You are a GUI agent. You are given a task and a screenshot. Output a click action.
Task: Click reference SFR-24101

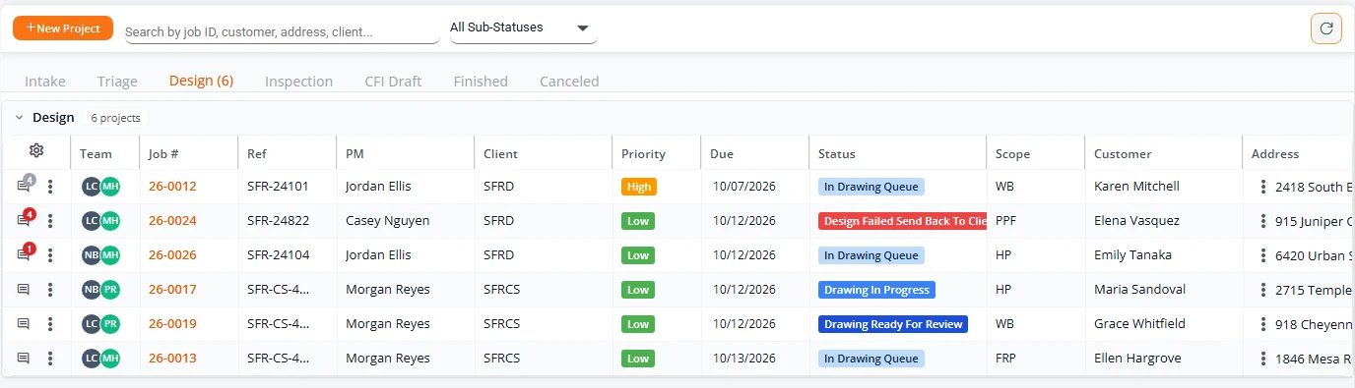[278, 187]
